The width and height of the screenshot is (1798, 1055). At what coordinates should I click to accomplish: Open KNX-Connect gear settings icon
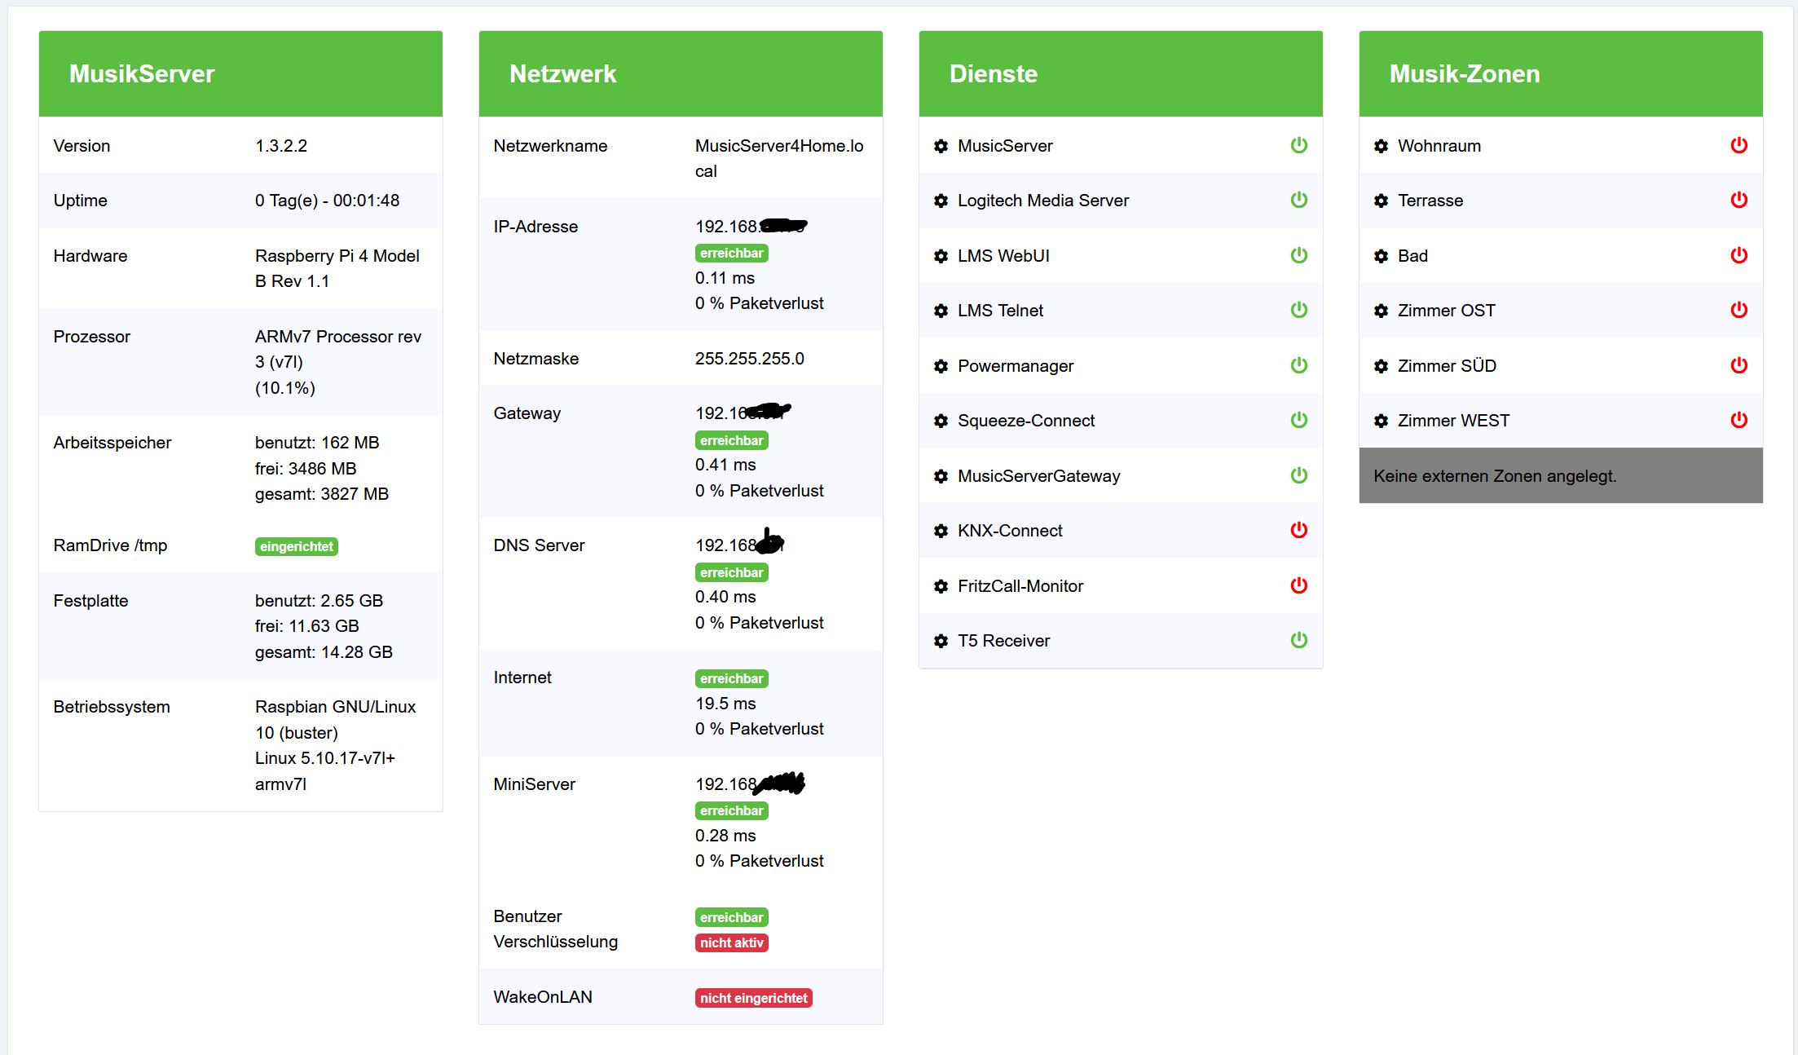pos(941,531)
